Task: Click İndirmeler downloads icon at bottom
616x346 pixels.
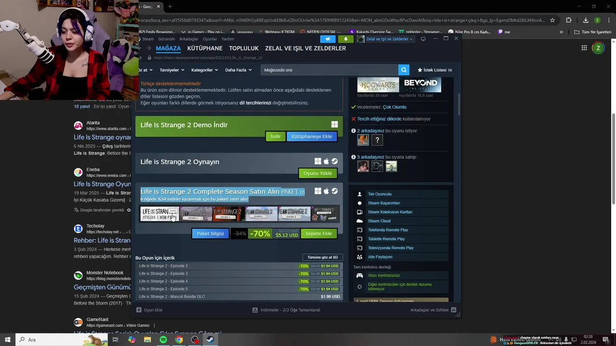Action: point(255,310)
